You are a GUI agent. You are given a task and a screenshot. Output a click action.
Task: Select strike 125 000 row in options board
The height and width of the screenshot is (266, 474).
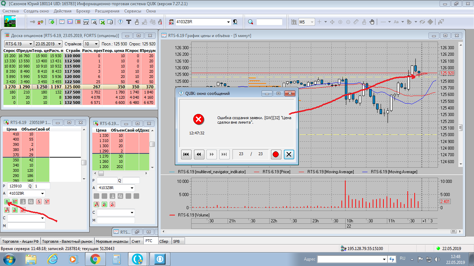(x=79, y=87)
